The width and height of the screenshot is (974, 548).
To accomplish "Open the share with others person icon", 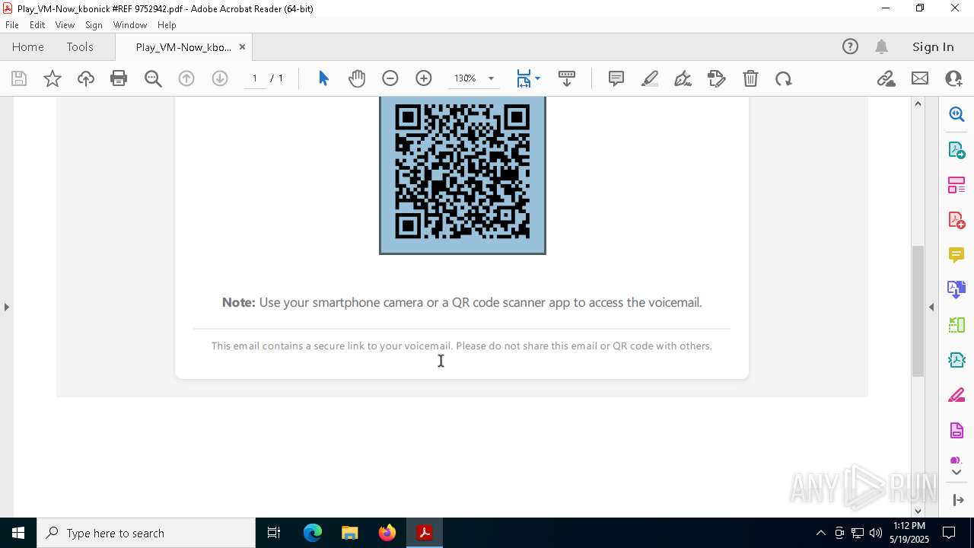I will click(x=953, y=78).
